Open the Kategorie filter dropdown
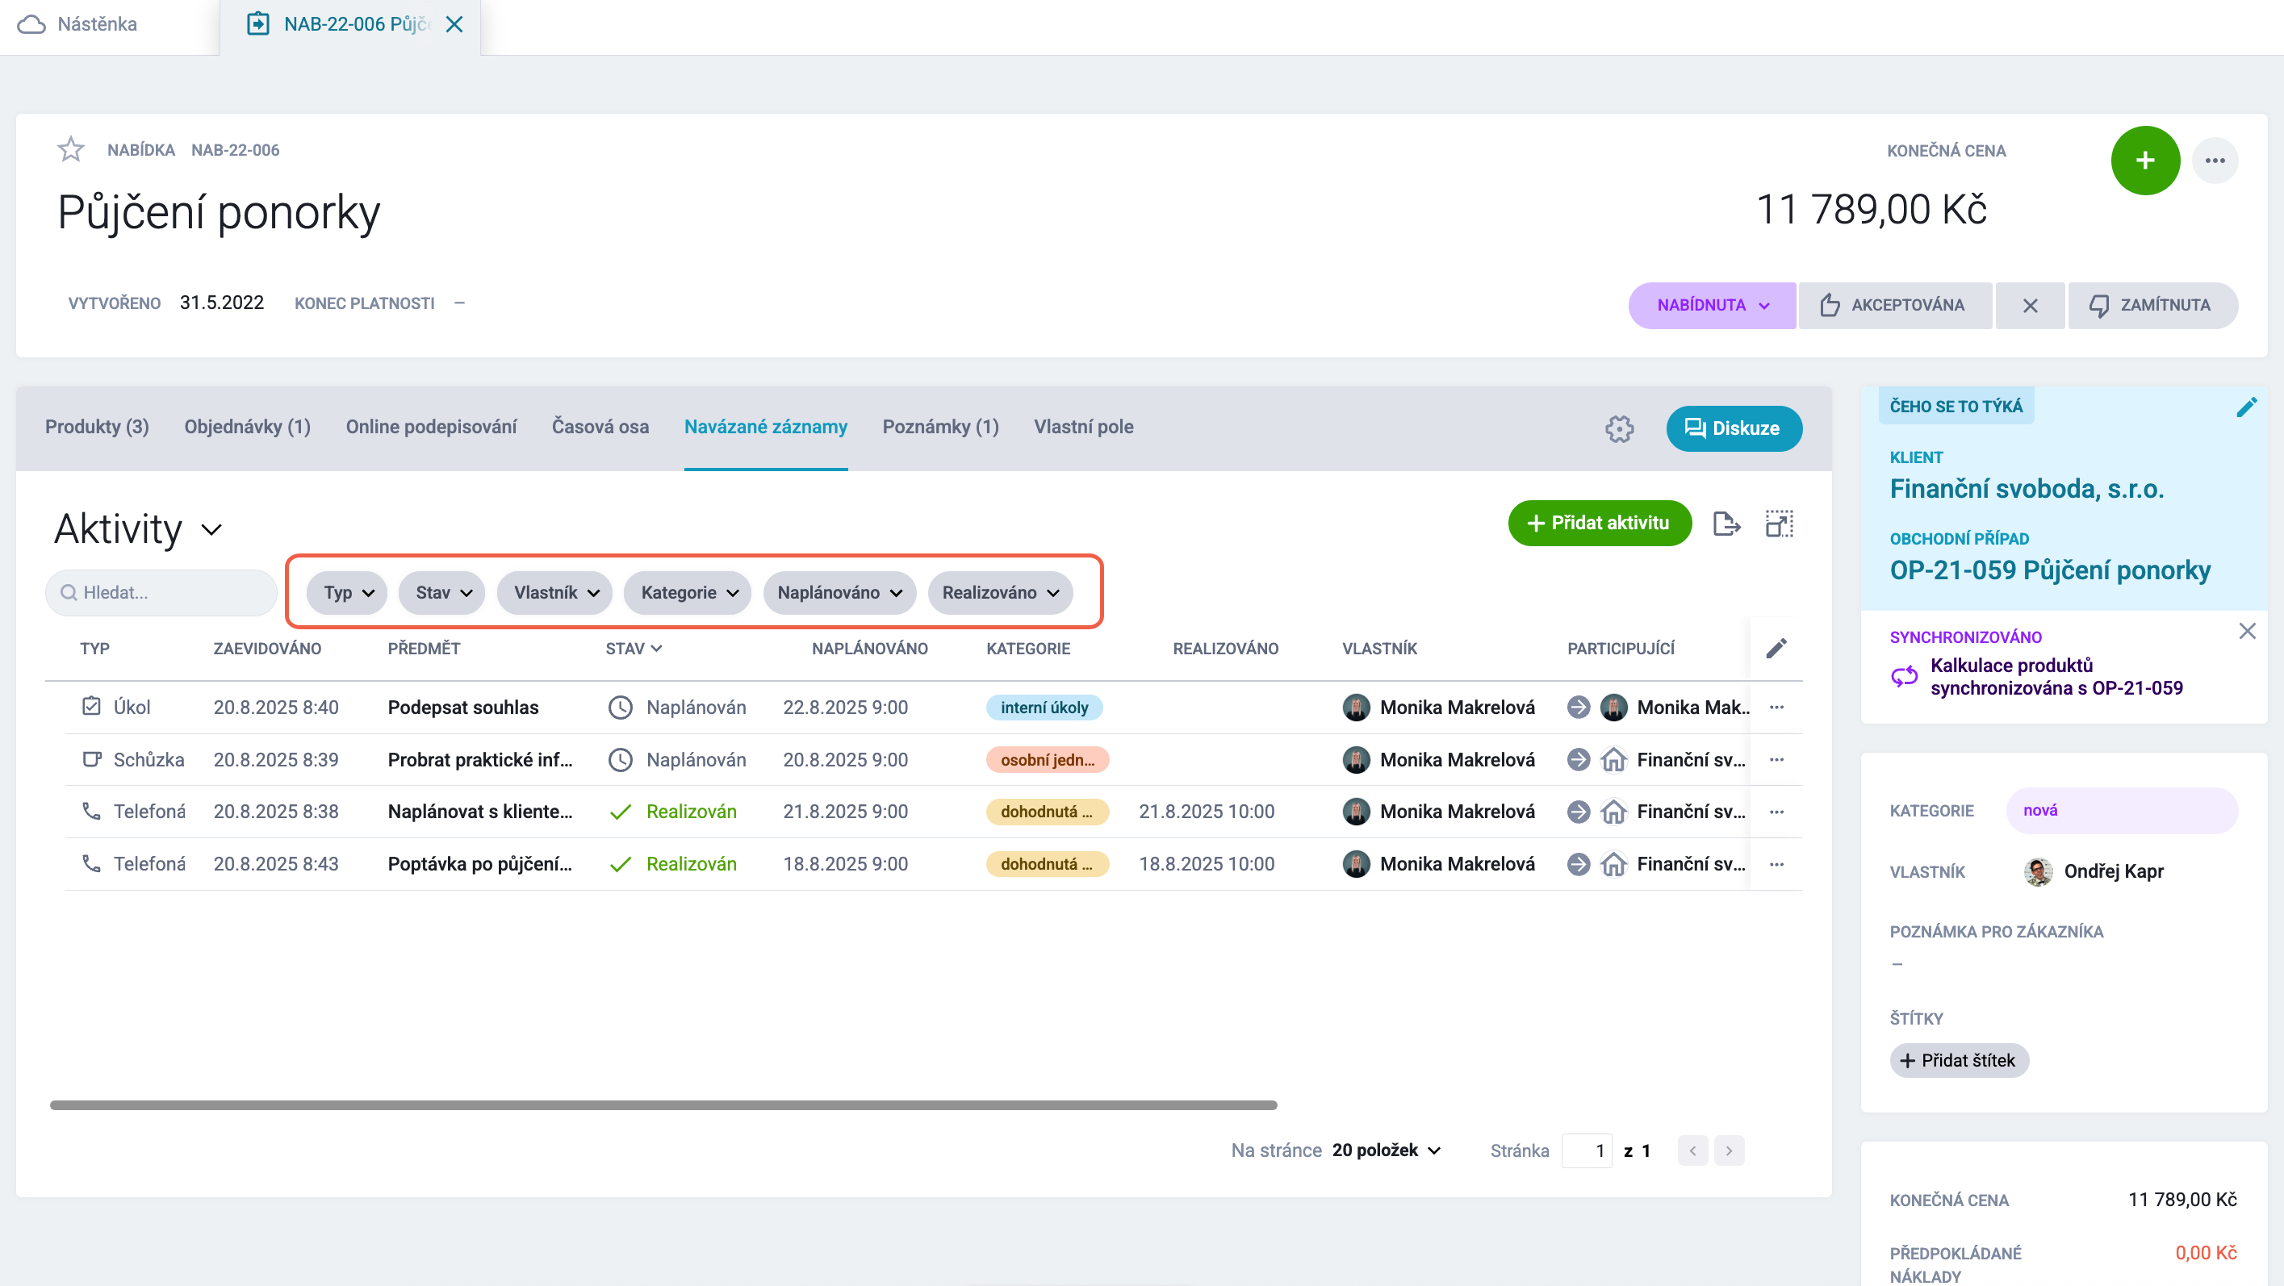This screenshot has width=2284, height=1286. pyautogui.click(x=688, y=592)
